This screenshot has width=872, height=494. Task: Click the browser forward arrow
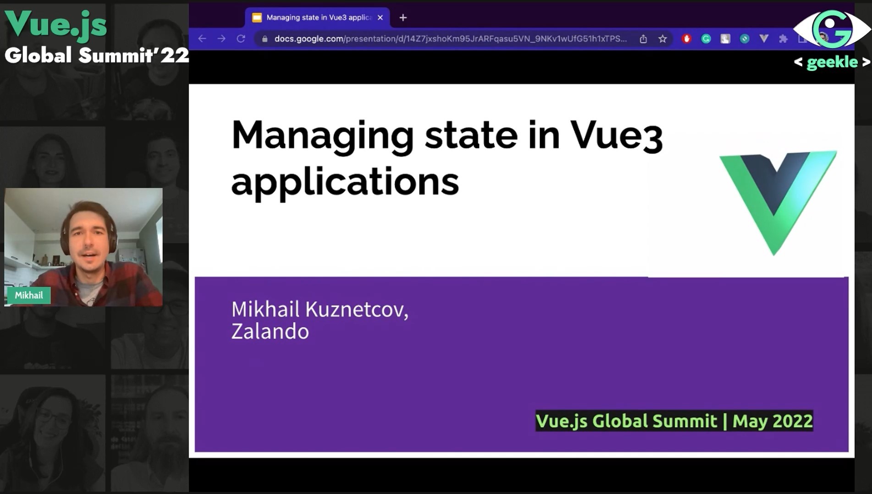click(221, 39)
